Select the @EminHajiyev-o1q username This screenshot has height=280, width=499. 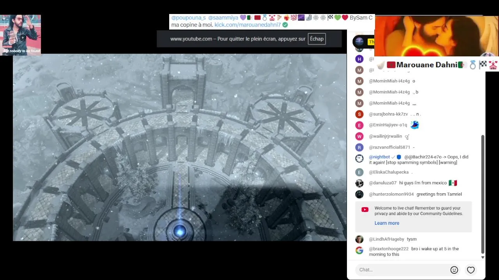point(388,125)
